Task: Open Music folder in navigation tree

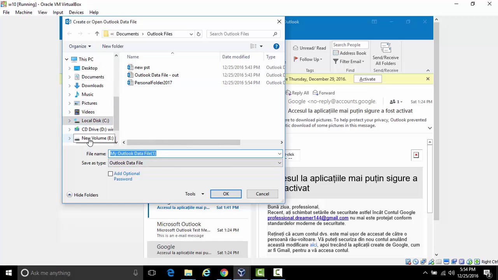Action: coord(88,94)
